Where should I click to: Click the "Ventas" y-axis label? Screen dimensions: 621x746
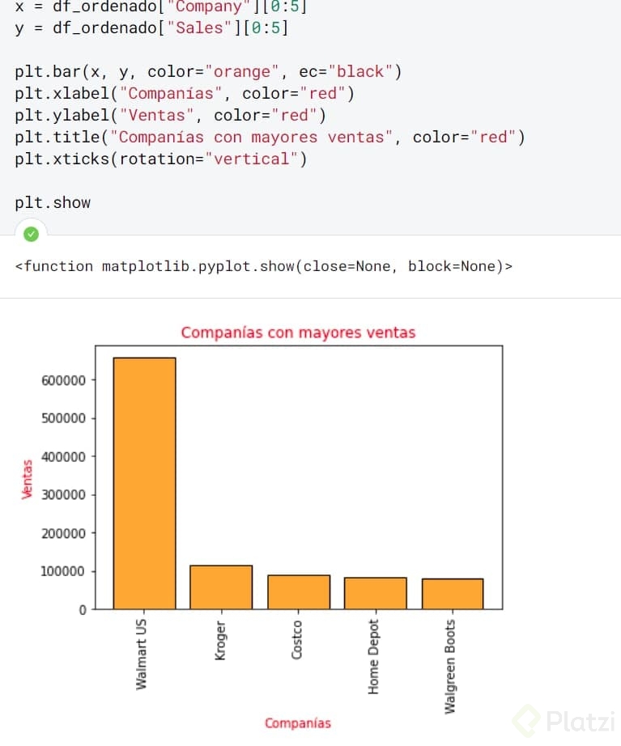28,479
